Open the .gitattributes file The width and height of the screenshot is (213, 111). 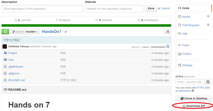tap(16, 67)
